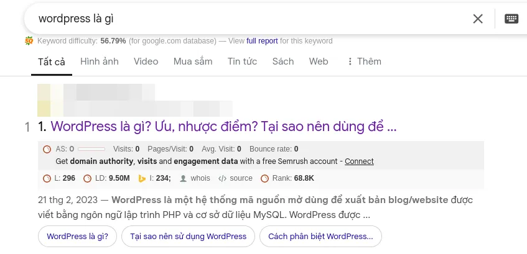Viewport: 527px width, 254px height.
Task: Click the Keyword difficulty 56.79% value
Action: (113, 41)
